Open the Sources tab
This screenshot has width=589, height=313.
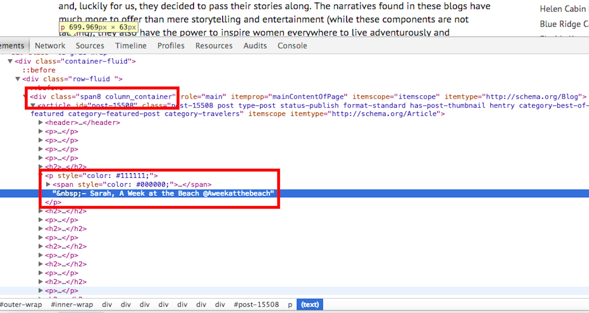(90, 45)
